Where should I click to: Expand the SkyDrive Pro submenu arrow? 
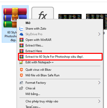(99, 34)
